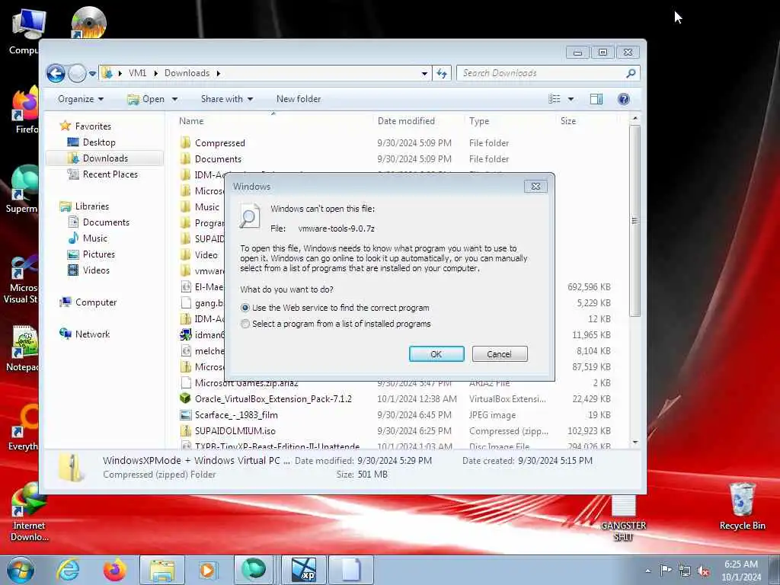Launch Firefox from taskbar

pos(115,570)
